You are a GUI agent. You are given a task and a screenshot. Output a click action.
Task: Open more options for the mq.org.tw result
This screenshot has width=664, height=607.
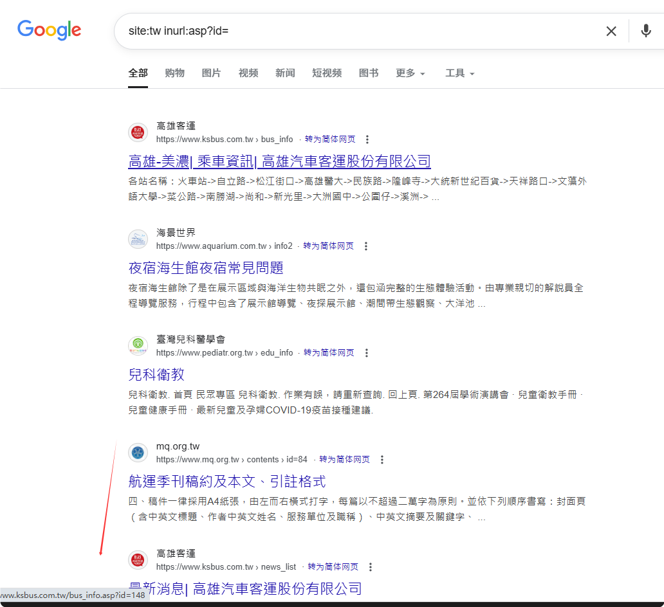(x=382, y=460)
